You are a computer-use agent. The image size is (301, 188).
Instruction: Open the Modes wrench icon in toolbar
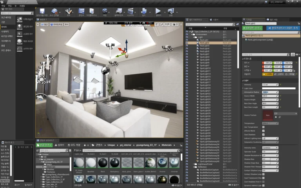69,11
